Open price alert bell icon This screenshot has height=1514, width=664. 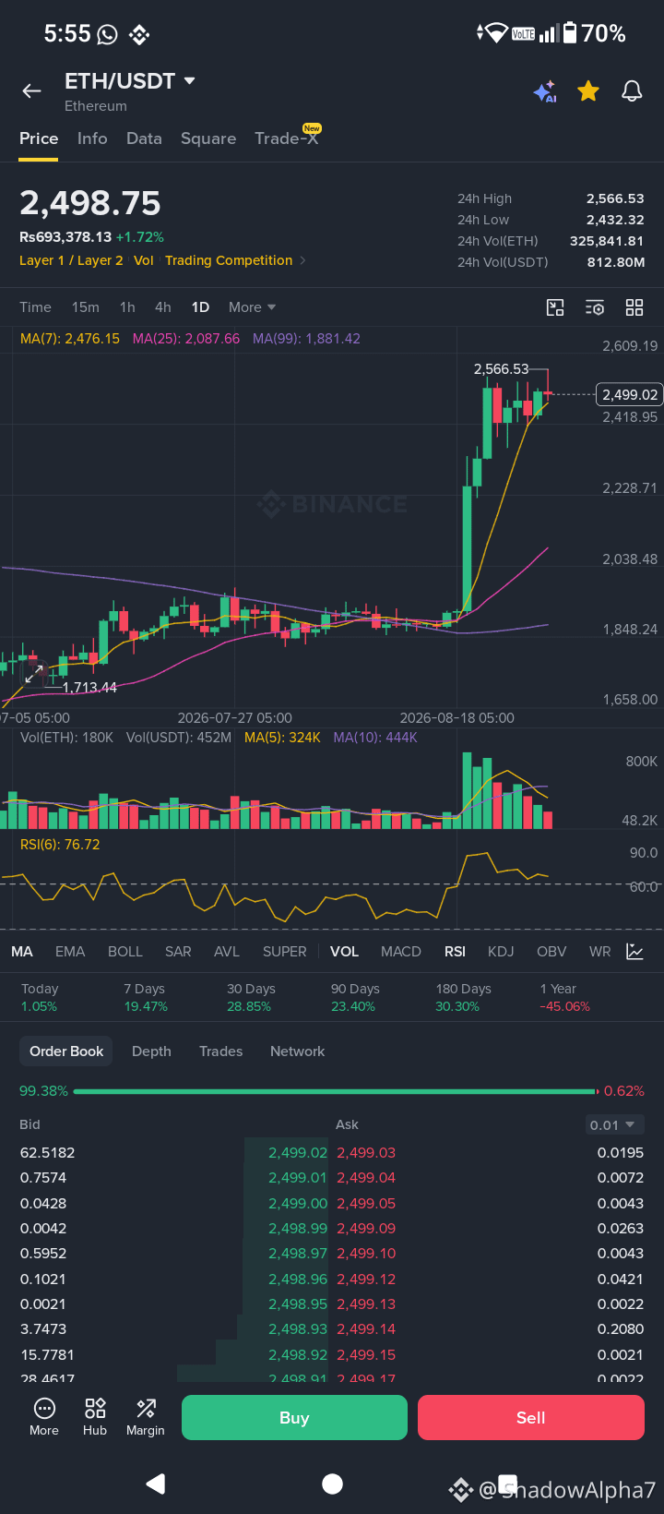pos(632,90)
